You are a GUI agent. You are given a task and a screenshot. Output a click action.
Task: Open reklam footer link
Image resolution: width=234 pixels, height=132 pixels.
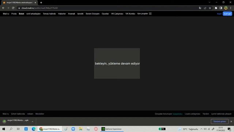[x=30, y=114]
